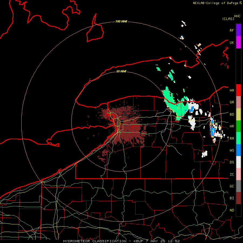243x243 pixels.
Task: Click the 'RF' legend label
Action: click(232, 30)
